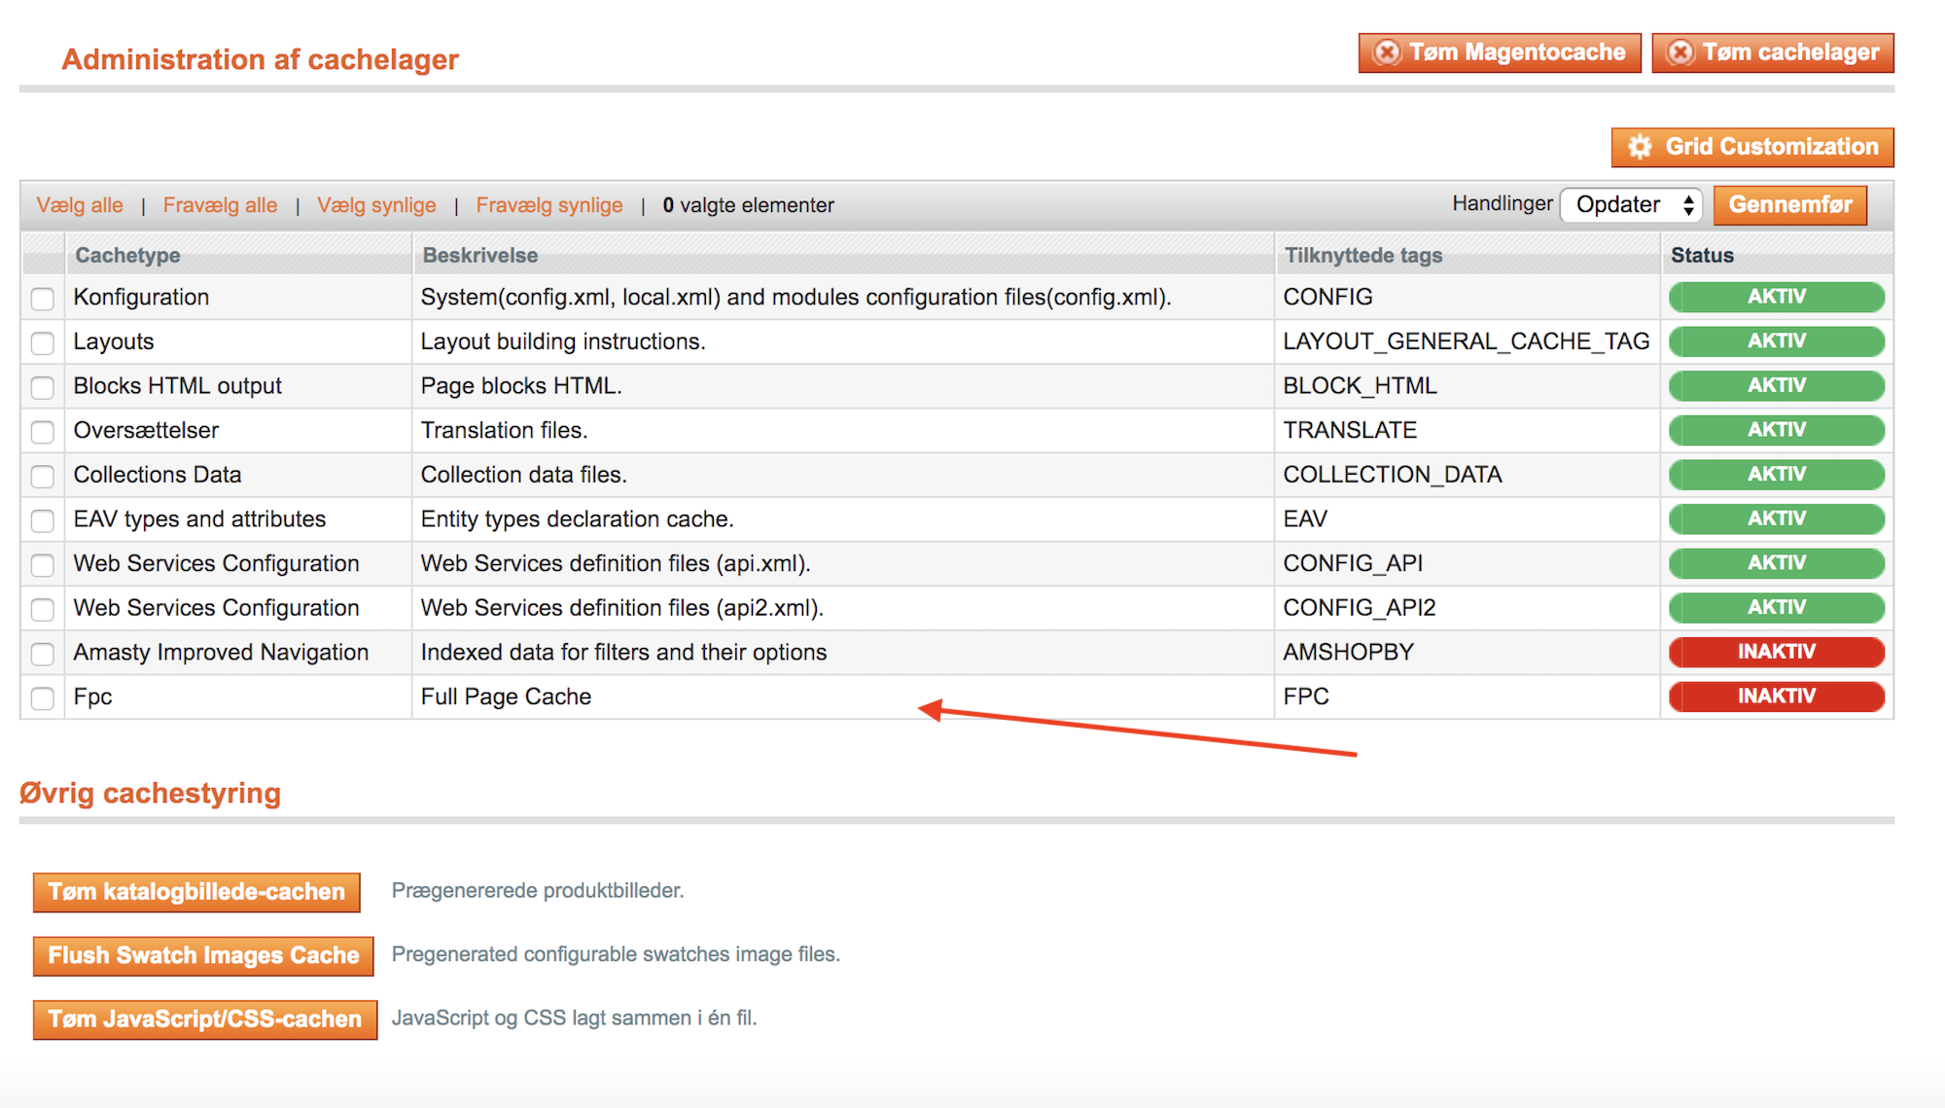Click Fravælg alle link
Viewport: 1945px width, 1108px height.
click(x=220, y=205)
